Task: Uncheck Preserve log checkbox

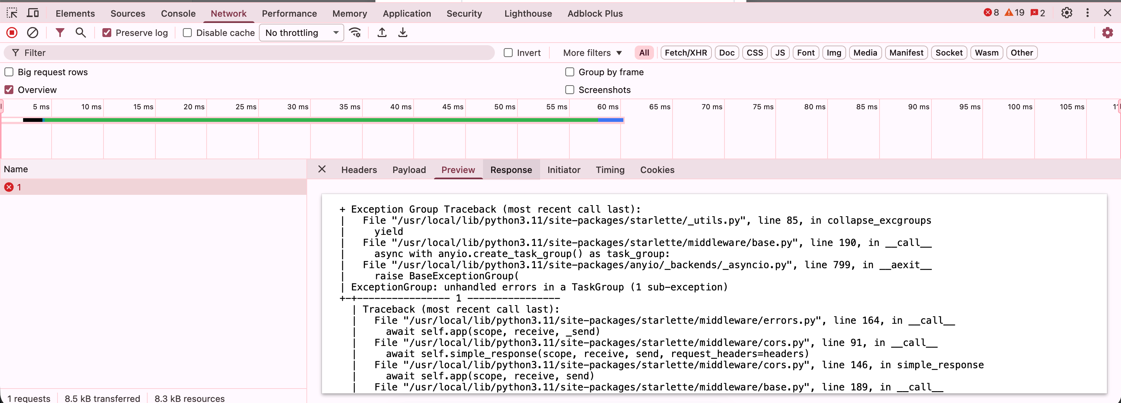Action: coord(106,33)
